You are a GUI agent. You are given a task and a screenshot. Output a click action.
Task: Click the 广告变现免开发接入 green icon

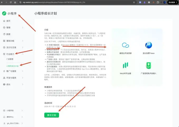click(148, 66)
